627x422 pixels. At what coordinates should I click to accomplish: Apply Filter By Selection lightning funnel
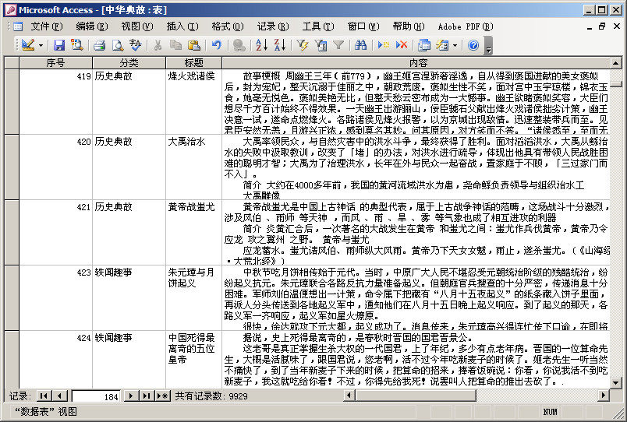point(302,45)
